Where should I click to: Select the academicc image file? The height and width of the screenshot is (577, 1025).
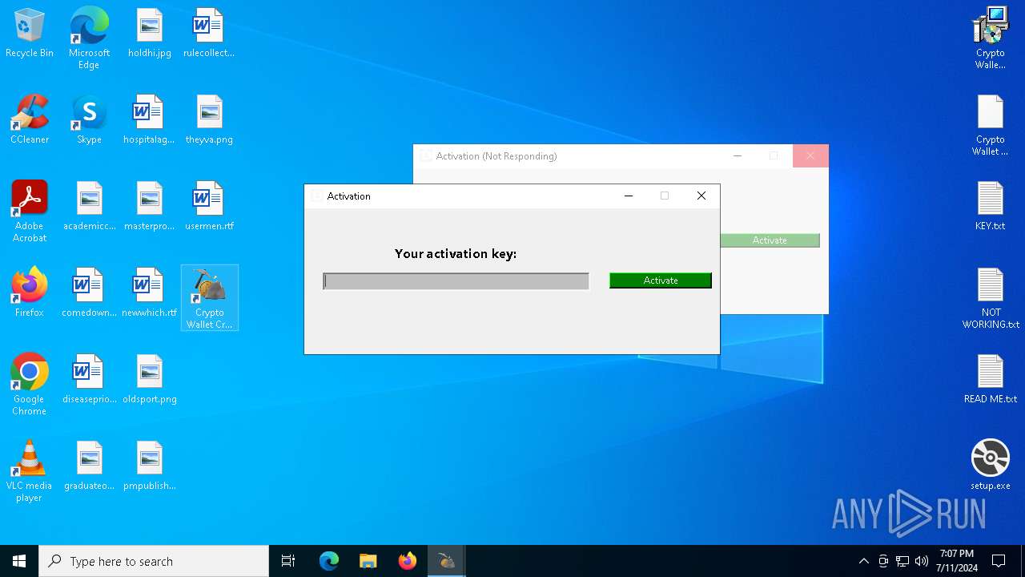click(90, 207)
